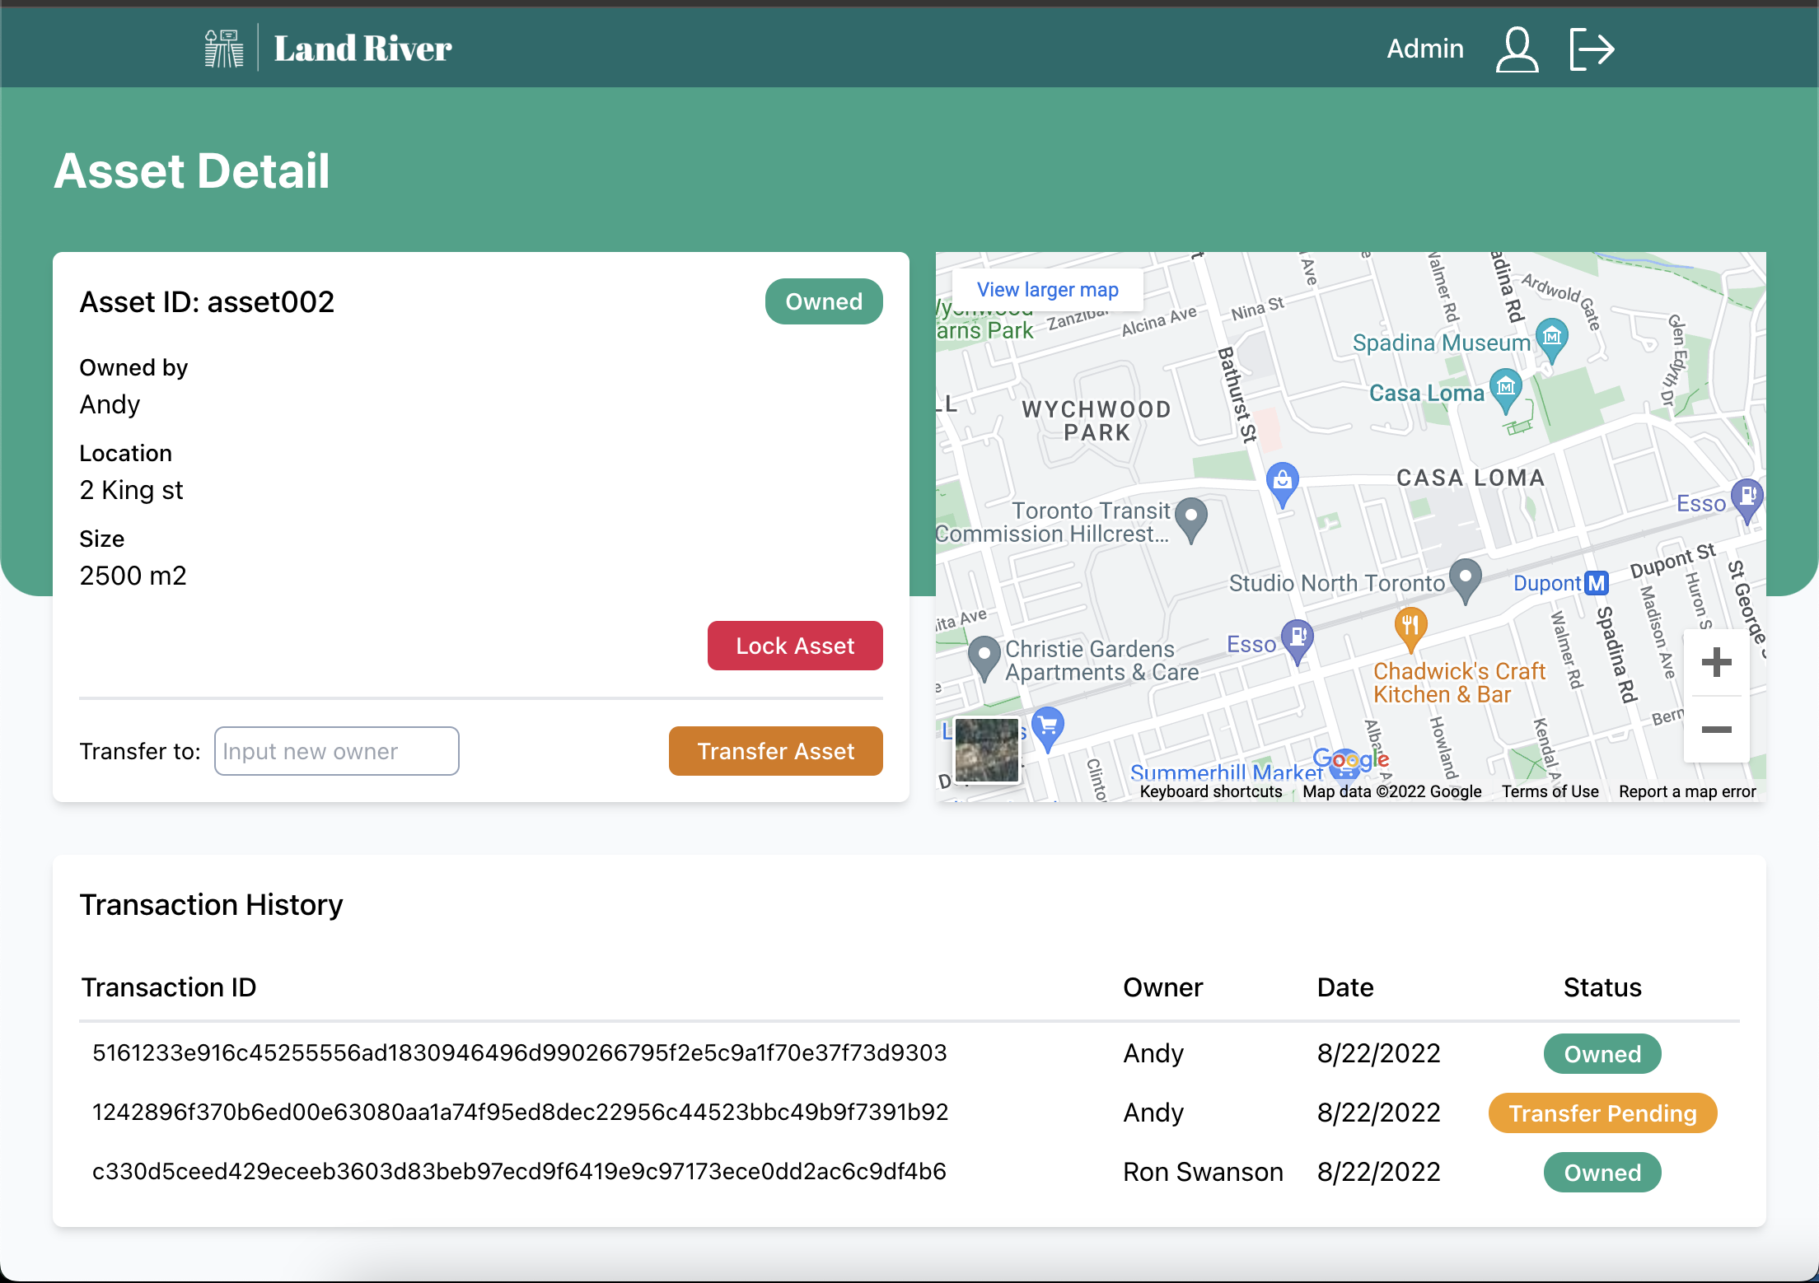Zoom in on the map
Image resolution: width=1819 pixels, height=1283 pixels.
[x=1716, y=662]
